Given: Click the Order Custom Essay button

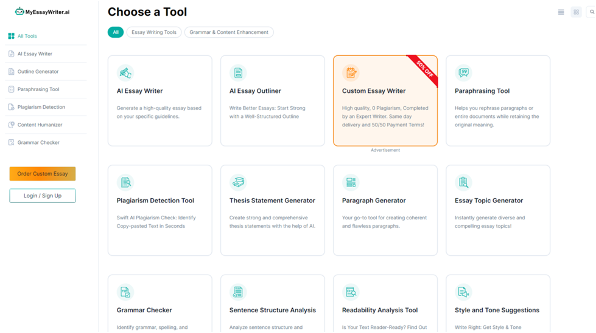Looking at the screenshot, I should [43, 174].
